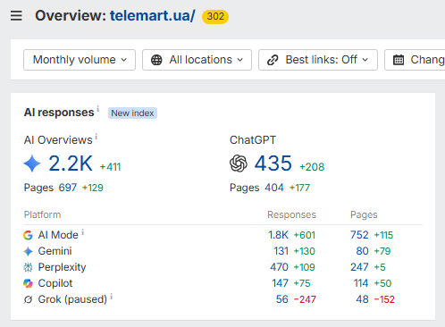Open 697 pages under AI Overviews
Viewport: 445px width, 327px height.
tap(68, 188)
